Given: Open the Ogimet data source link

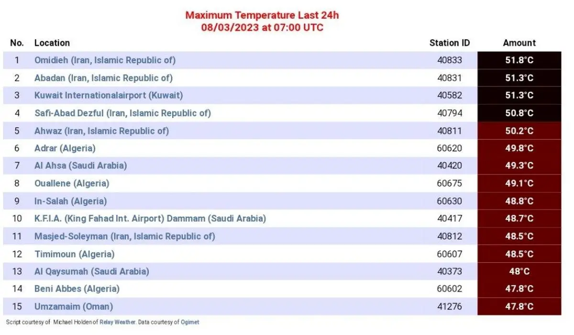Looking at the screenshot, I should pos(190,322).
